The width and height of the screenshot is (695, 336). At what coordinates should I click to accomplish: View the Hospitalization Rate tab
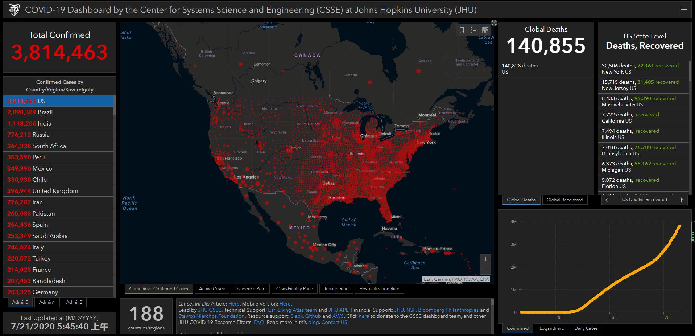coord(379,289)
